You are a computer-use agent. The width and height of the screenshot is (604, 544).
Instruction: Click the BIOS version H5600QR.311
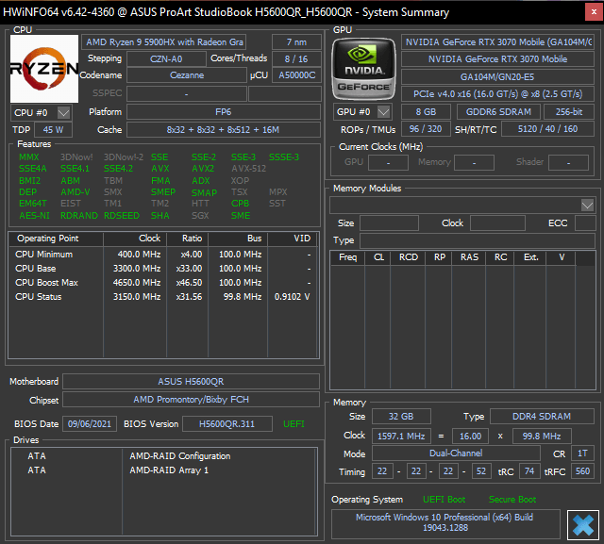pyautogui.click(x=226, y=424)
